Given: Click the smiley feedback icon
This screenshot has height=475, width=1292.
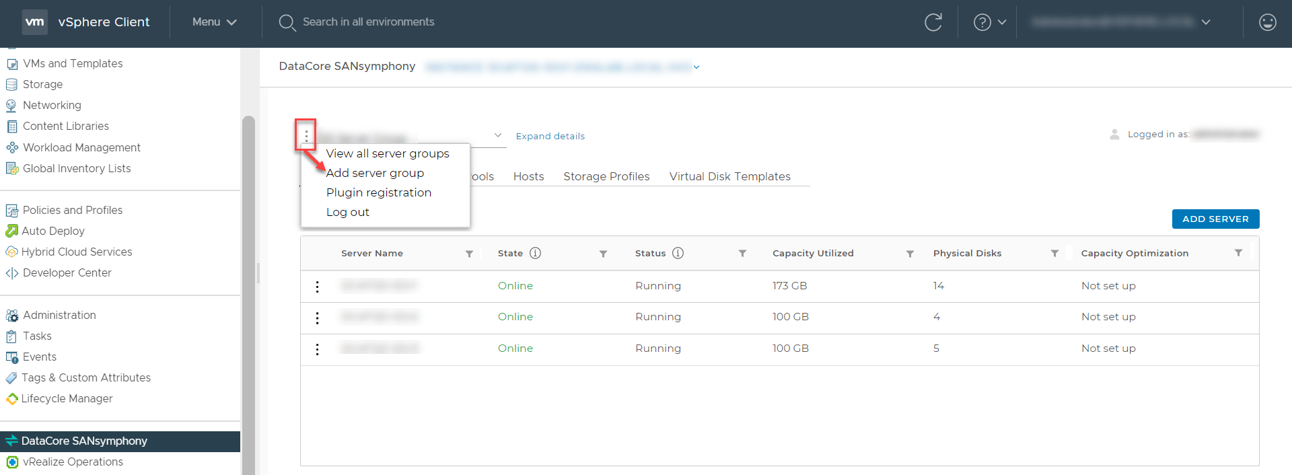Looking at the screenshot, I should pyautogui.click(x=1268, y=22).
